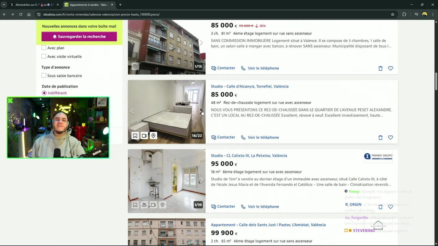
Task: Bookmark this page with the star
Action: 392,14
